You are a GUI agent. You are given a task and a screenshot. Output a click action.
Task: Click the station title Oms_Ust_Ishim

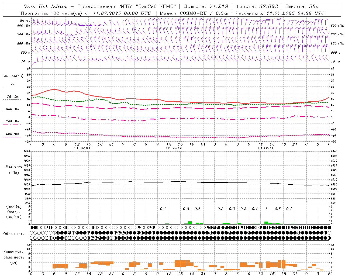pos(45,6)
